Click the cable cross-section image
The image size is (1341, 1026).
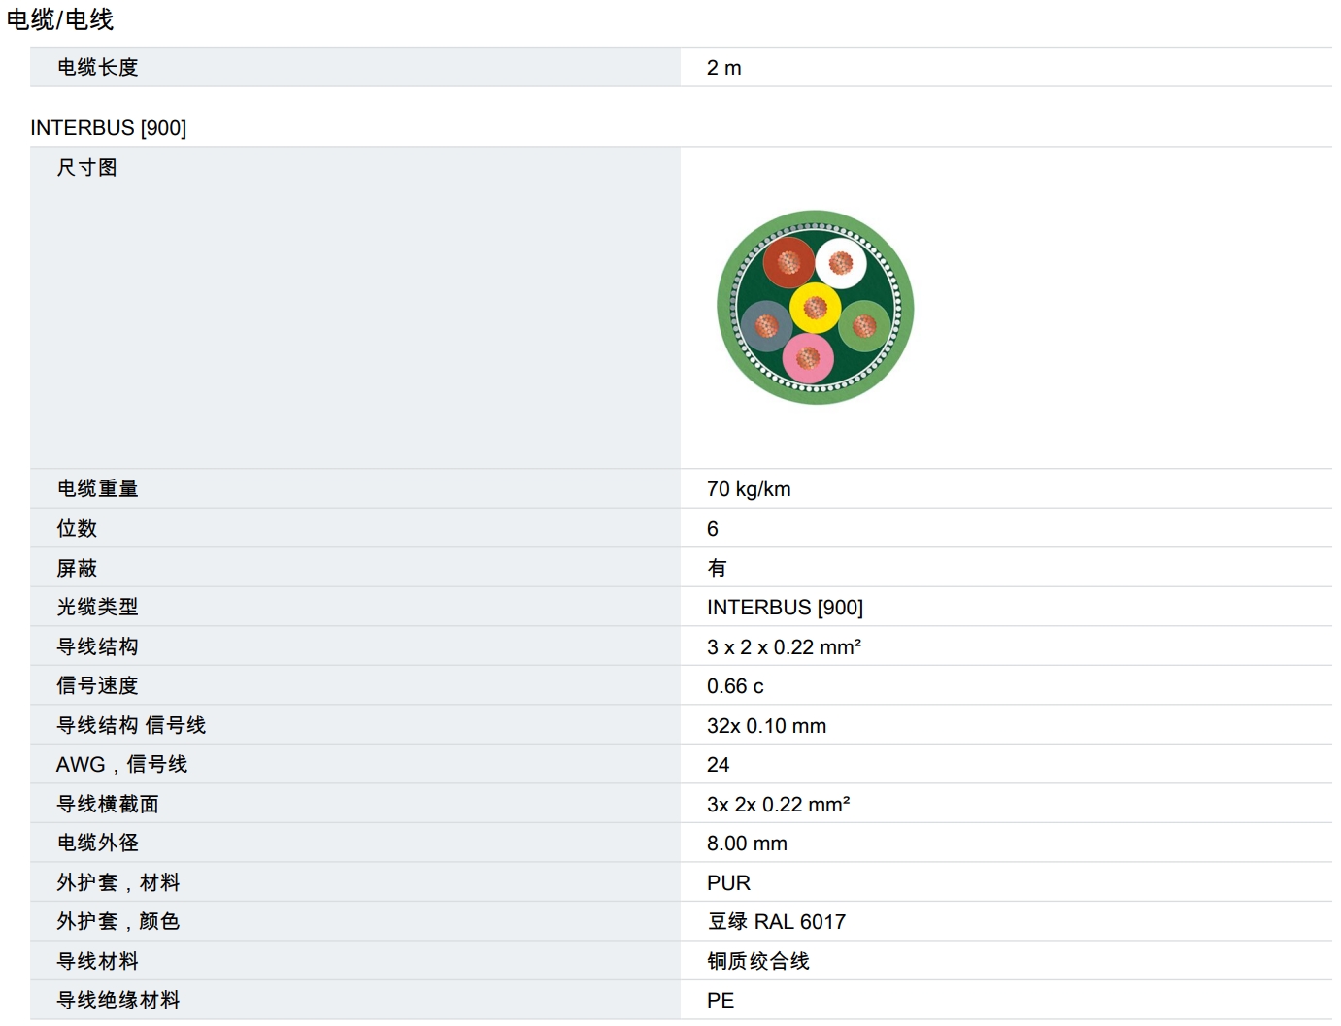coord(815,308)
